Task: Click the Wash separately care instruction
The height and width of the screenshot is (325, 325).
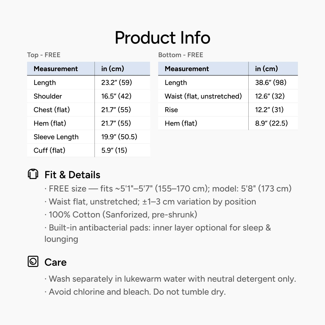Action: tap(170, 279)
